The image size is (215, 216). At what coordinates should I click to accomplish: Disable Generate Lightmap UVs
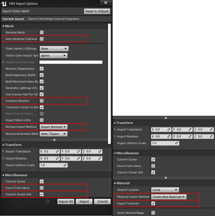click(42, 88)
